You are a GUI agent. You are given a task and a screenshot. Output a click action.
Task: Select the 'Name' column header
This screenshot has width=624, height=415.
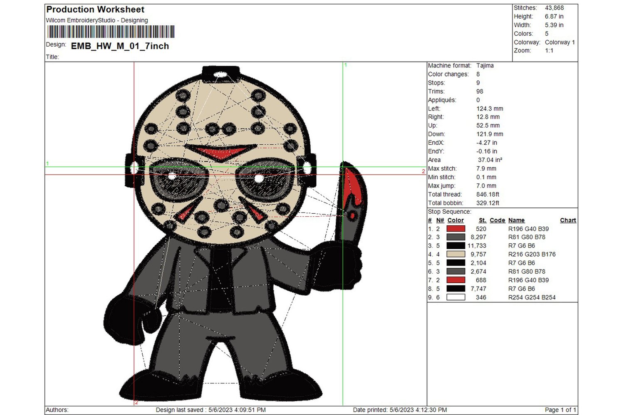pyautogui.click(x=516, y=220)
